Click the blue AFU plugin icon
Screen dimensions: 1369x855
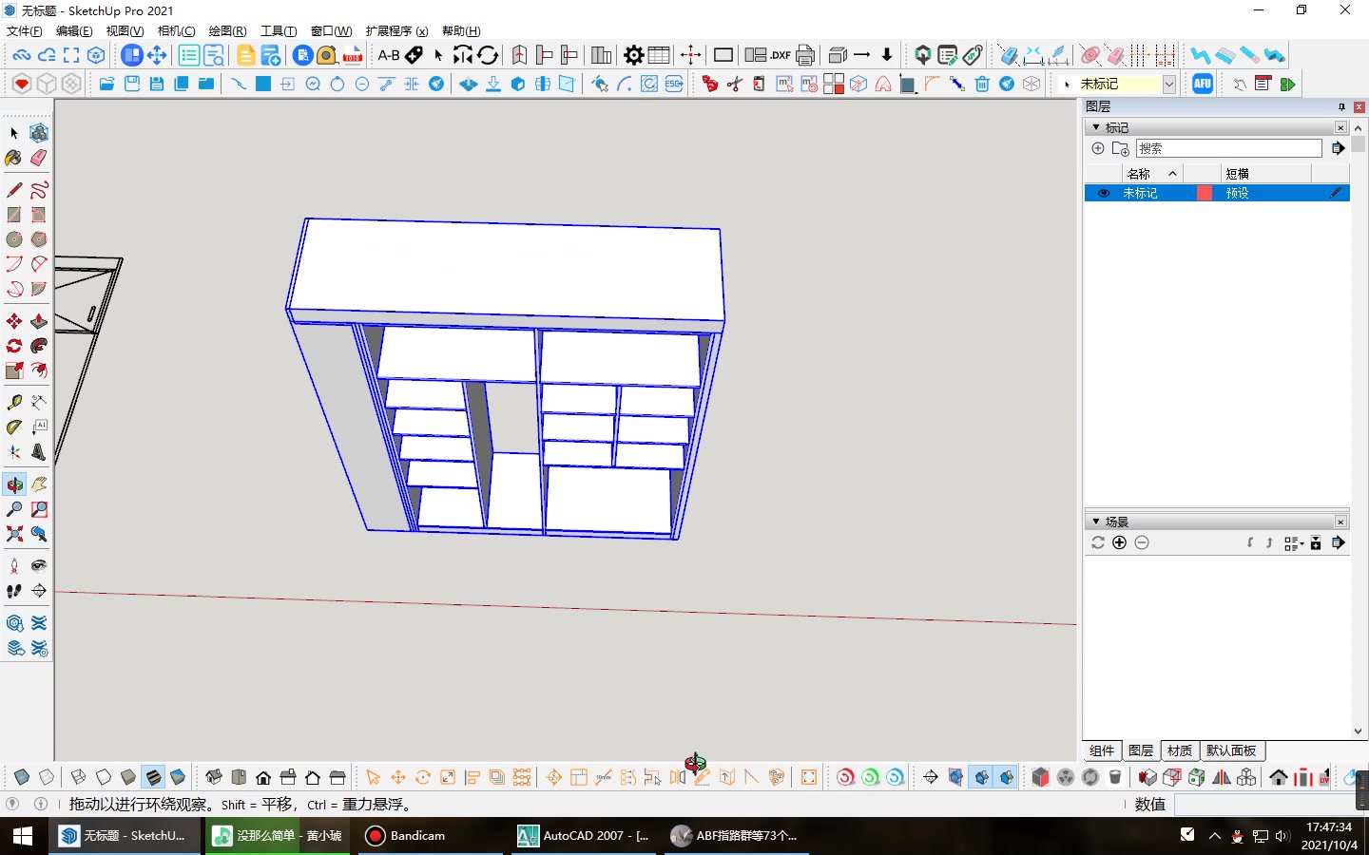click(1203, 84)
